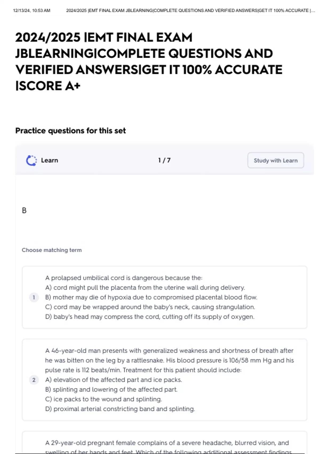The image size is (320, 454).
Task: Click the Learn mode spinner icon
Action: pyautogui.click(x=31, y=160)
